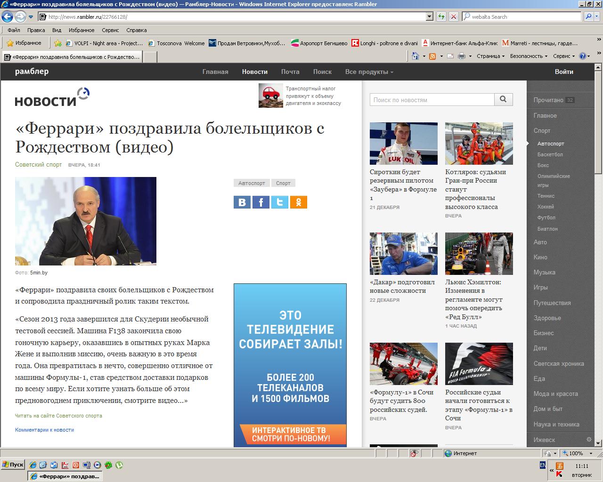Click the Войти login button
603x482 pixels.
pyautogui.click(x=563, y=72)
